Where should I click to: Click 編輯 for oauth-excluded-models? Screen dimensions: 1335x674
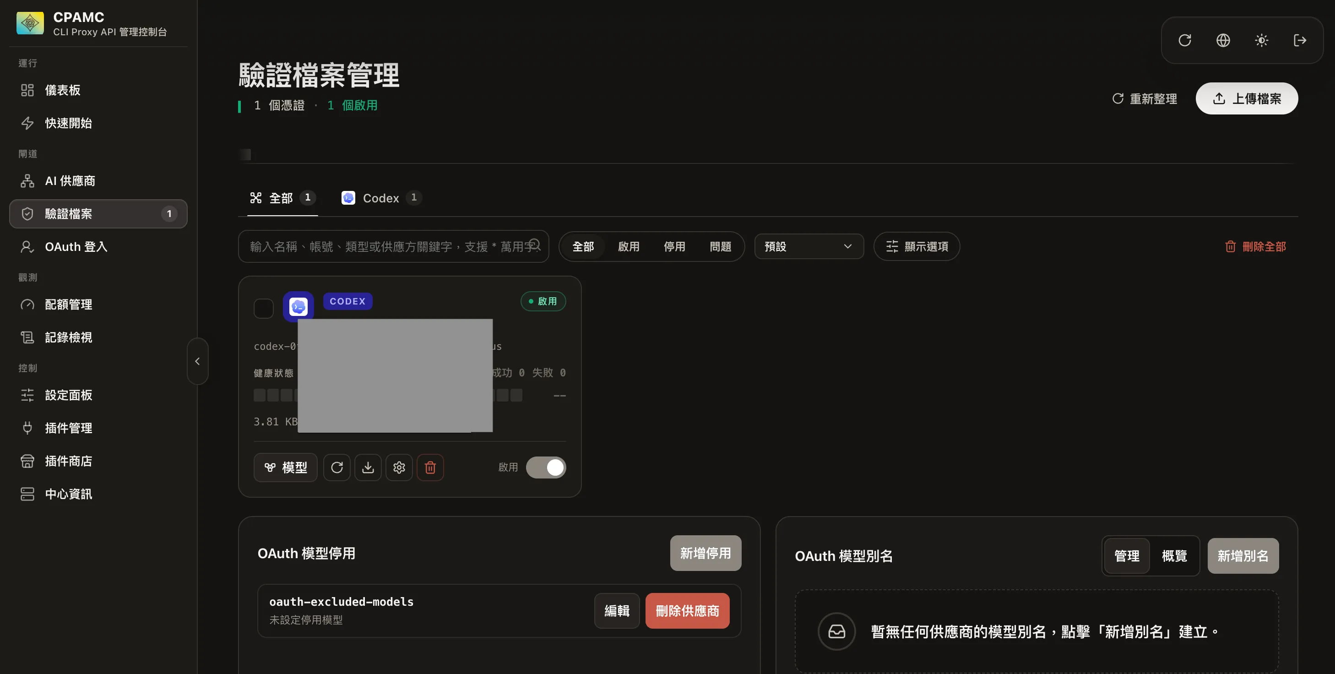pyautogui.click(x=617, y=611)
